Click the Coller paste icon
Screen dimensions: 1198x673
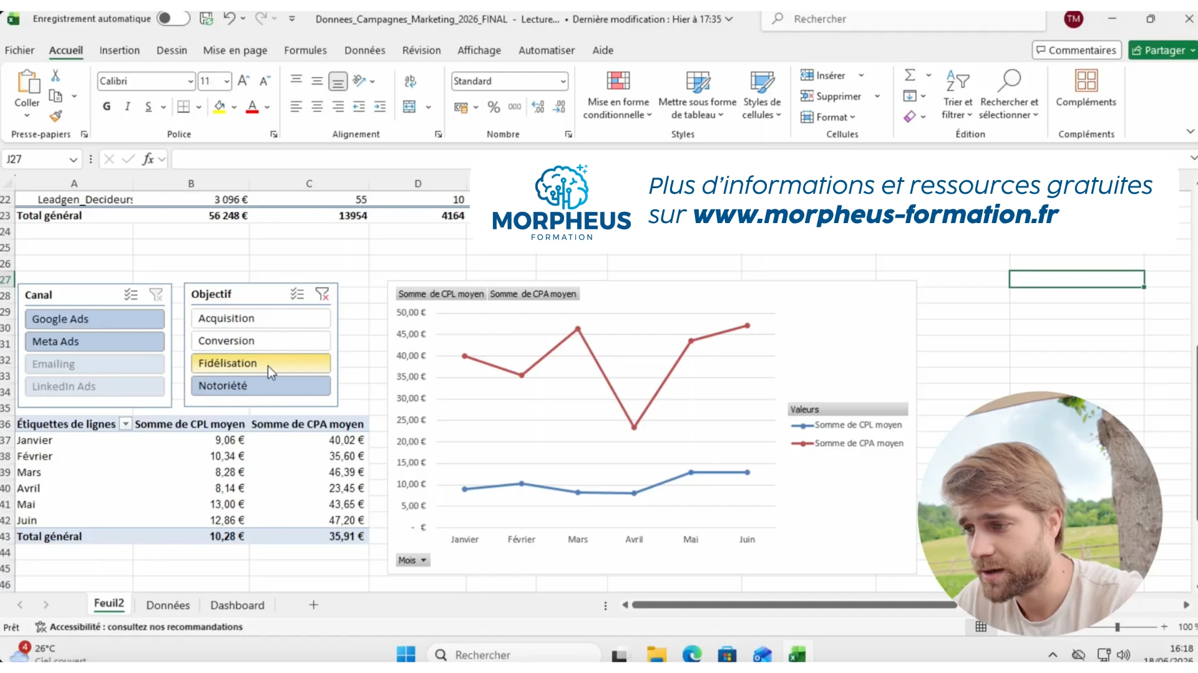pos(27,82)
